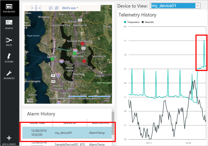This screenshot has height=146, width=208.
Task: Toggle Temperature series in chart legend
Action: (x=132, y=22)
